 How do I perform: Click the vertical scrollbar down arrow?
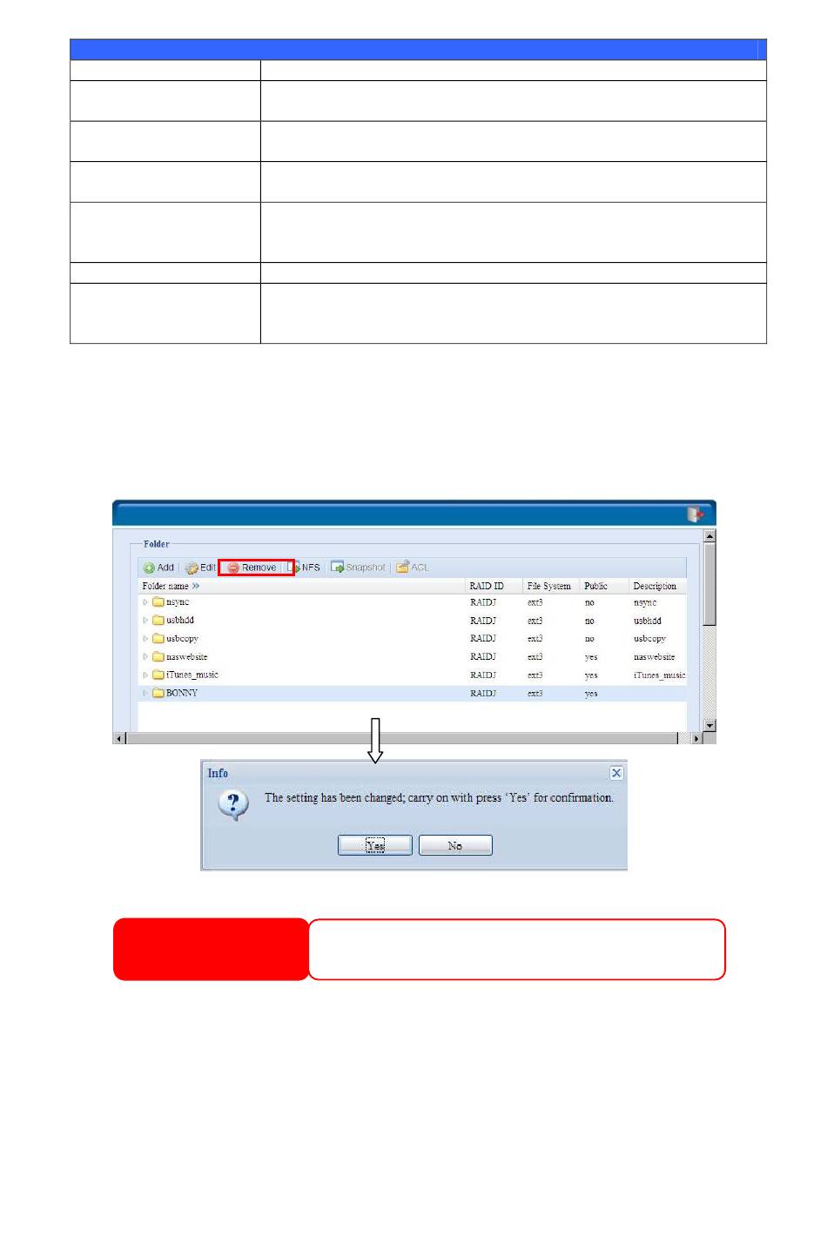click(x=709, y=725)
